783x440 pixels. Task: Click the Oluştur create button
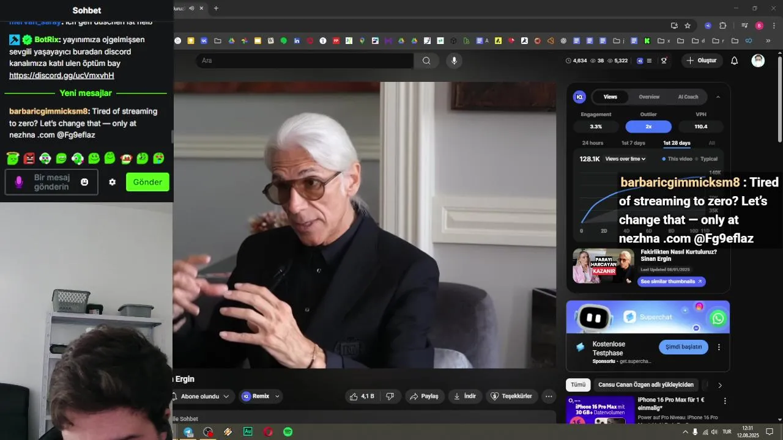click(x=702, y=61)
